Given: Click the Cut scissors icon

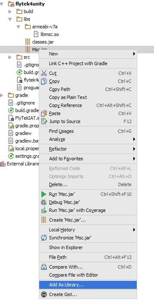Looking at the screenshot, I should [44, 73].
